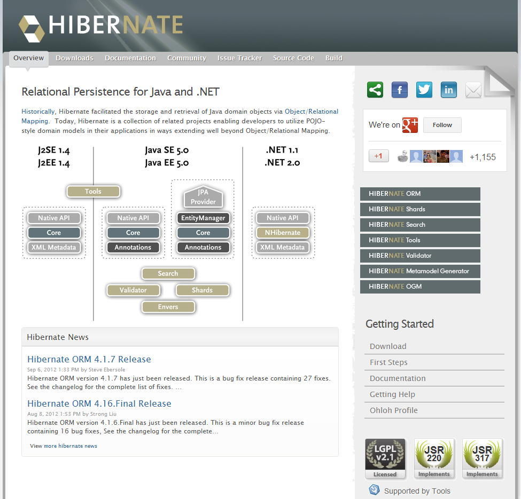Click the email envelope share icon

473,90
